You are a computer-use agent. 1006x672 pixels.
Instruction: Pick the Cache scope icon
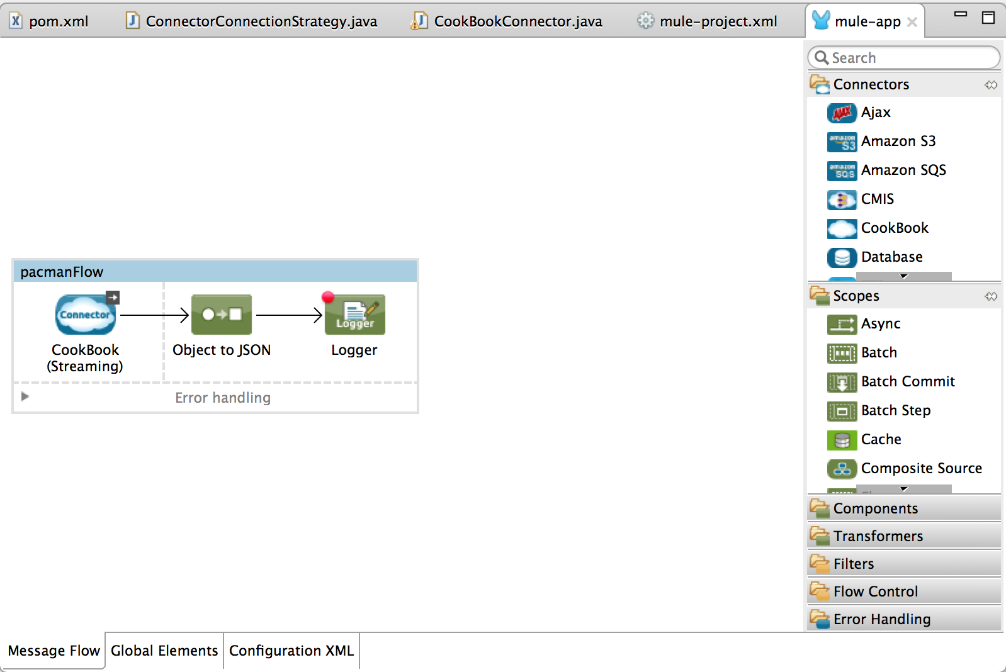point(842,440)
